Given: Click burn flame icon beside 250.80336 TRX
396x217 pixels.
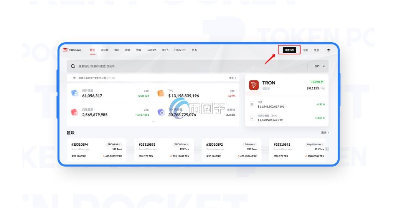Looking at the screenshot, I should pyautogui.click(x=306, y=156).
